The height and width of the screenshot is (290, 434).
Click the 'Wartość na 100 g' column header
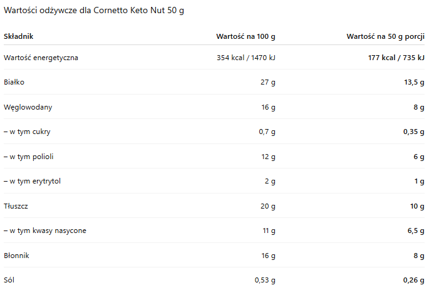coord(245,36)
